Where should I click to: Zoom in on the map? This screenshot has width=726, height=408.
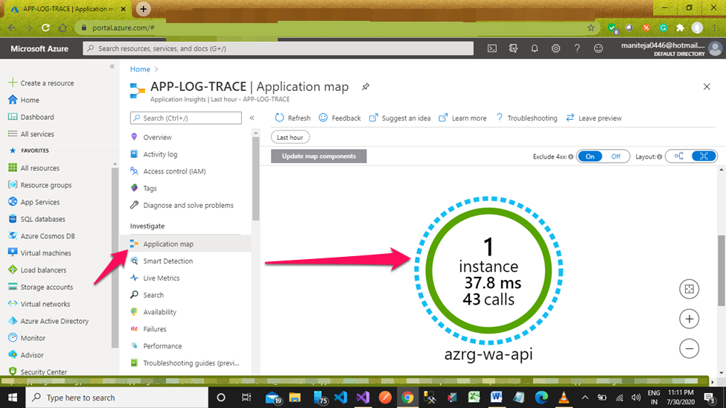689,319
